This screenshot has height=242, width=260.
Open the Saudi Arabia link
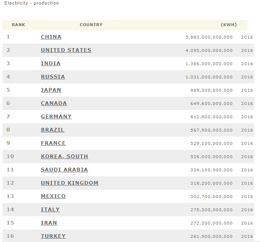coord(64,170)
